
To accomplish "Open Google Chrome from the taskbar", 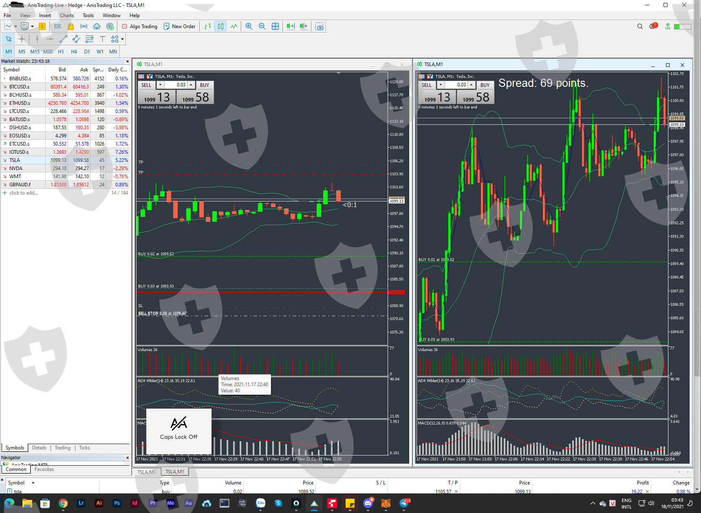I will pos(63,503).
